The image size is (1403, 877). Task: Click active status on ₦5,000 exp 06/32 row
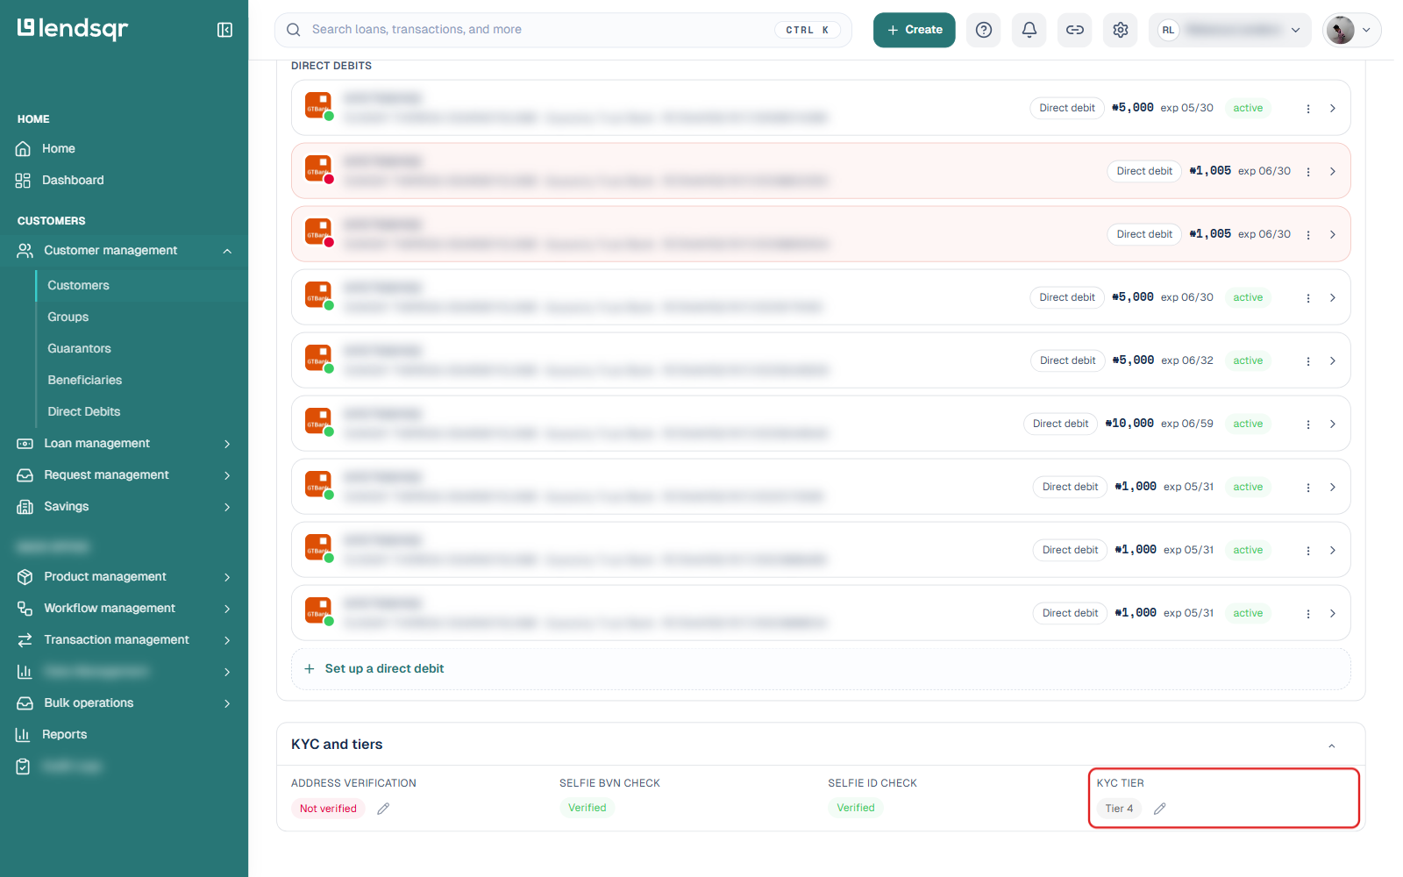tap(1248, 361)
